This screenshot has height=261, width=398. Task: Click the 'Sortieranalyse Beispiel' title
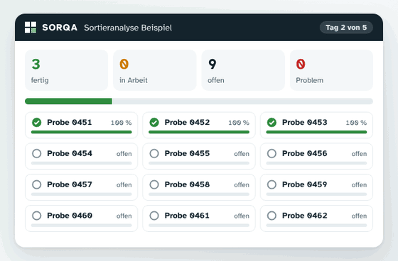(128, 28)
